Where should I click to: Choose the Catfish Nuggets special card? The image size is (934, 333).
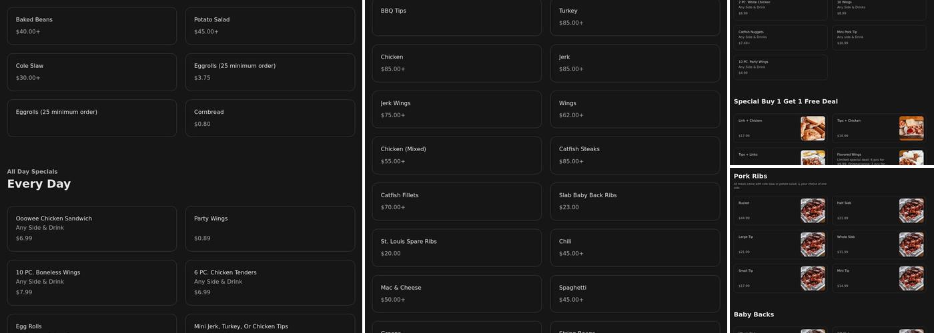tap(781, 37)
